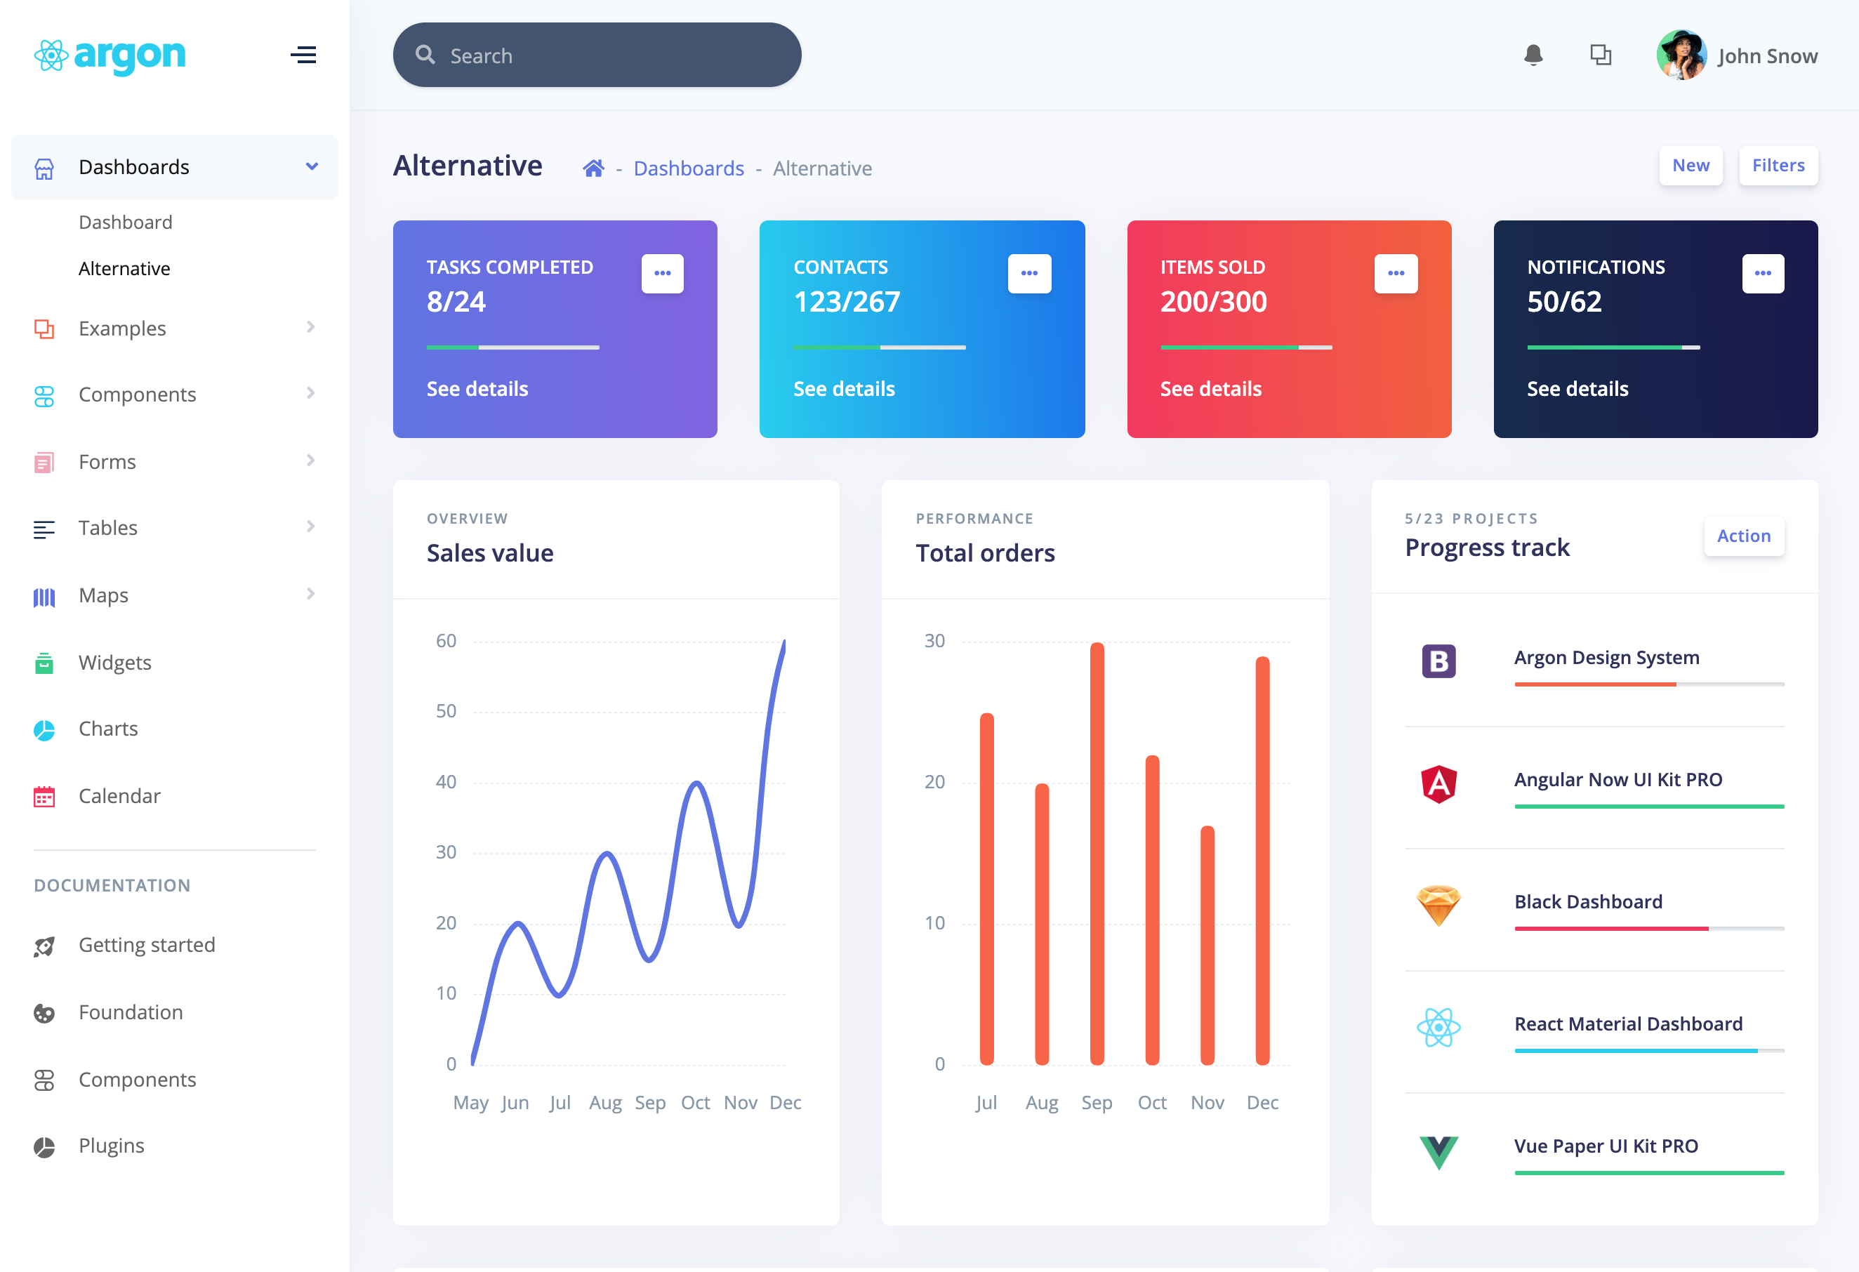Click the overlapping windows icon in header
This screenshot has width=1859, height=1272.
(x=1600, y=55)
